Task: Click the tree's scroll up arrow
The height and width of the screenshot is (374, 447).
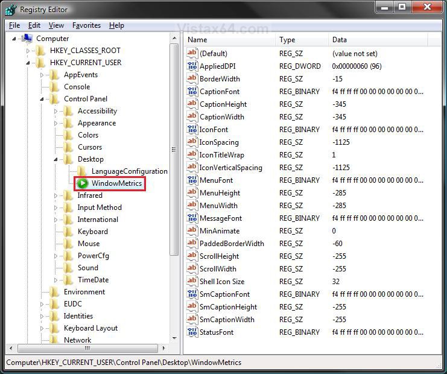Action: tap(174, 38)
